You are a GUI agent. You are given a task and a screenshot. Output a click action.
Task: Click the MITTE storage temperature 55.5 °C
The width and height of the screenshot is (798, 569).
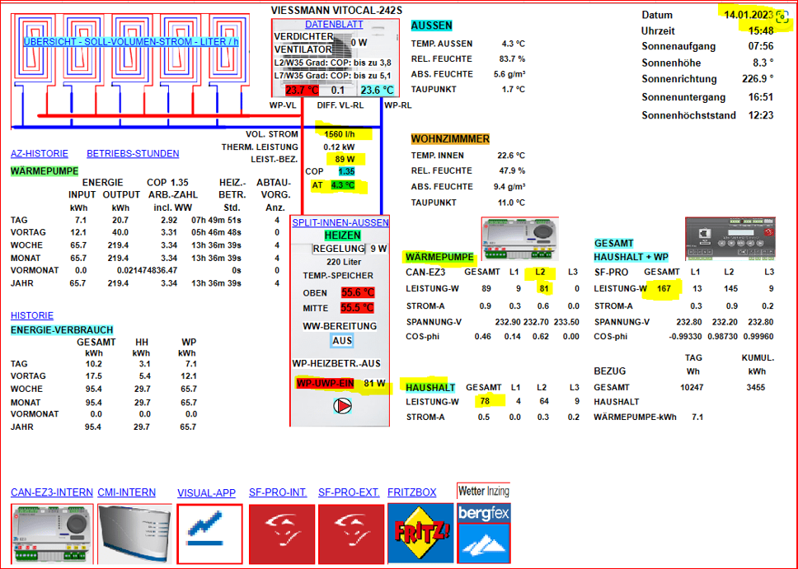pos(357,308)
